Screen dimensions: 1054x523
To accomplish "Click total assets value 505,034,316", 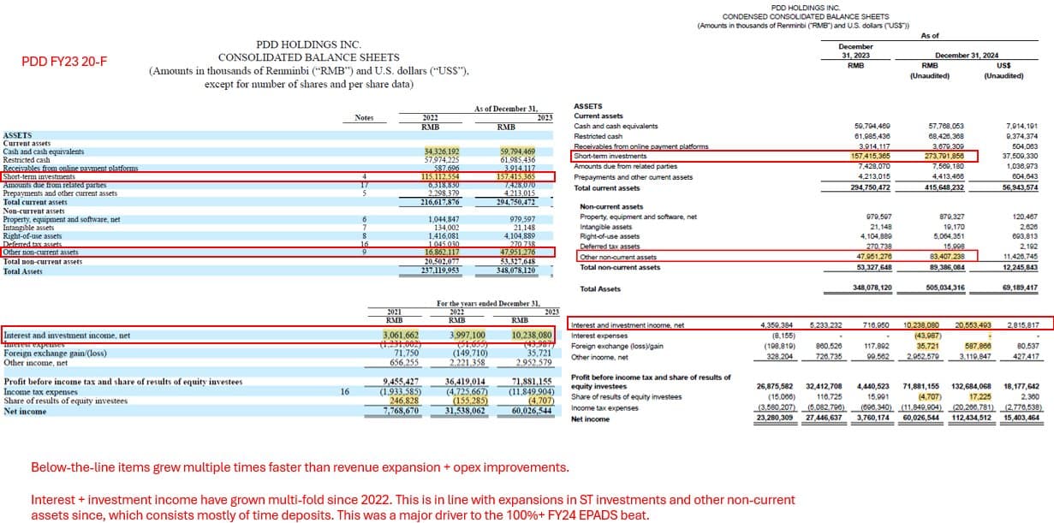I will point(944,288).
